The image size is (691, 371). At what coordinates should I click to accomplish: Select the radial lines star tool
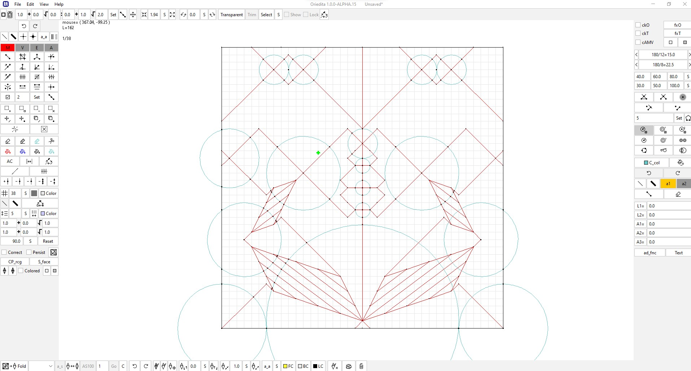tap(683, 97)
